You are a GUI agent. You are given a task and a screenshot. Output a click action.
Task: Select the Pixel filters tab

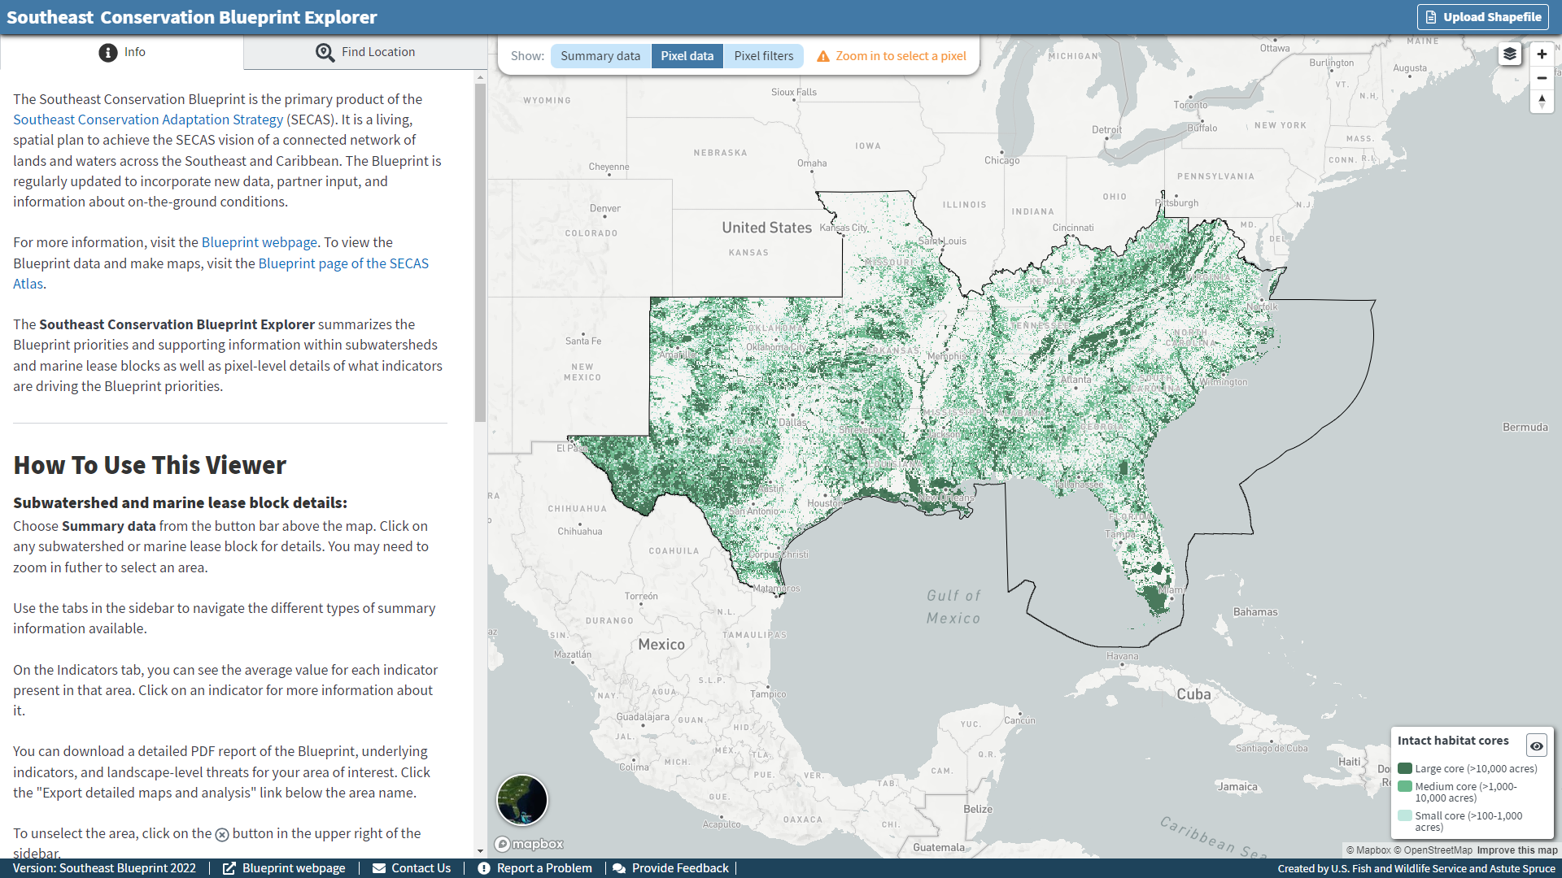tap(763, 56)
